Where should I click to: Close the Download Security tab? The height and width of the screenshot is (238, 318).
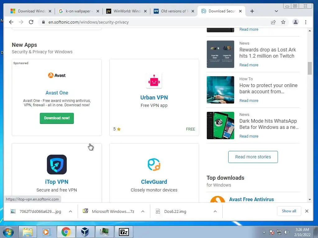click(240, 11)
